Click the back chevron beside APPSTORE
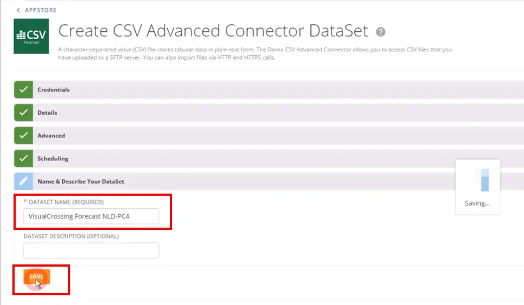Image resolution: width=524 pixels, height=305 pixels. [18, 10]
